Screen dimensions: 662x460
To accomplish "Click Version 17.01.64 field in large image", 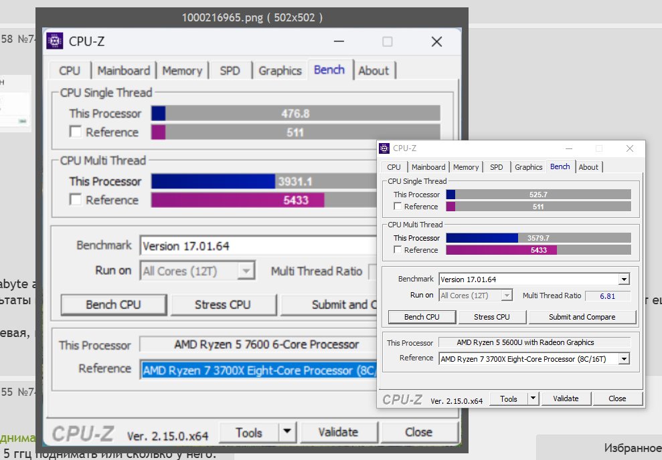I will 258,246.
